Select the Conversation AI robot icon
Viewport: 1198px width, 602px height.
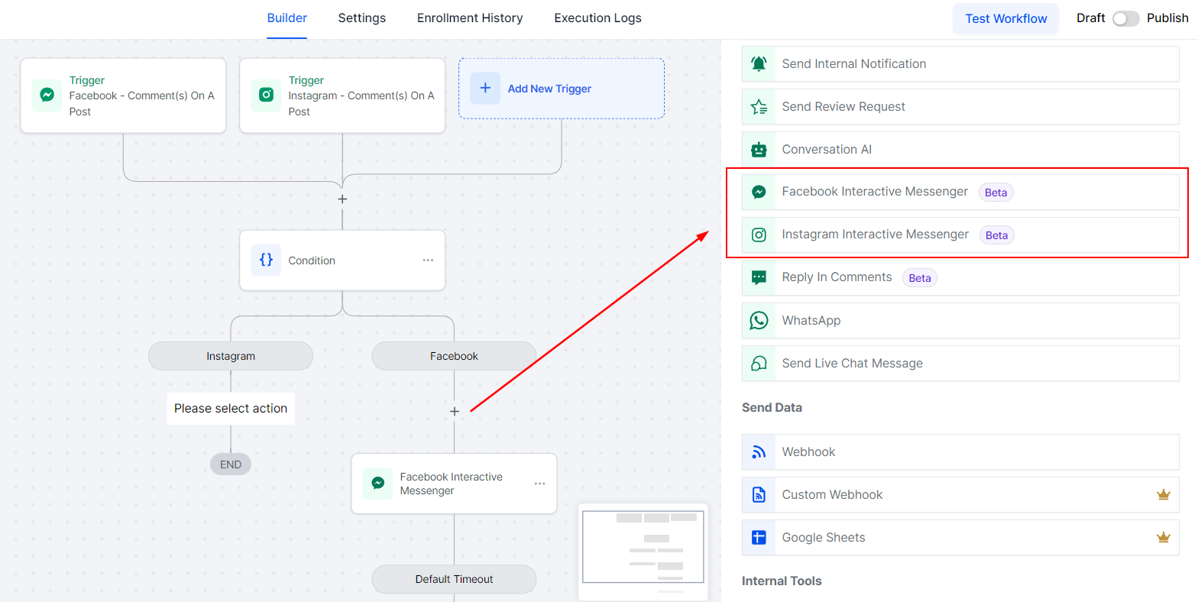pyautogui.click(x=759, y=150)
